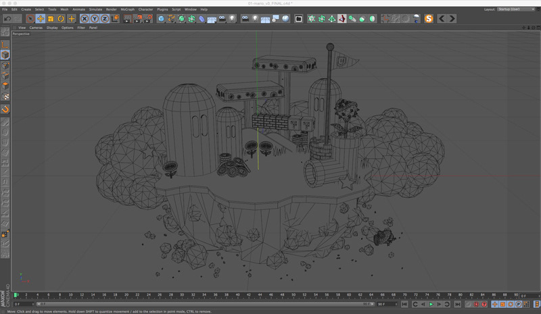
Task: Toggle Z axis lock
Action: tap(105, 19)
